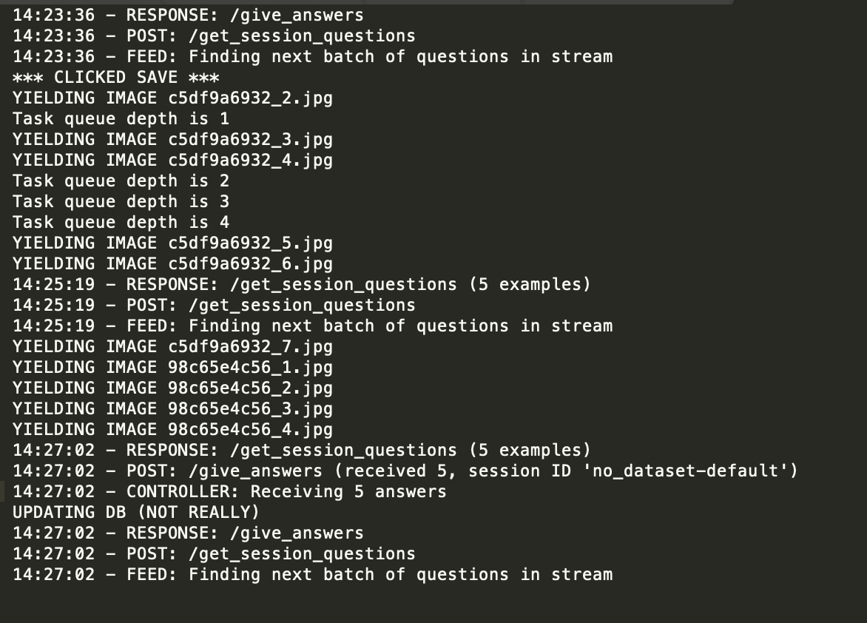867x623 pixels.
Task: Click the 'UPDATING DB (NOT REALLY)' line
Action: pos(136,512)
